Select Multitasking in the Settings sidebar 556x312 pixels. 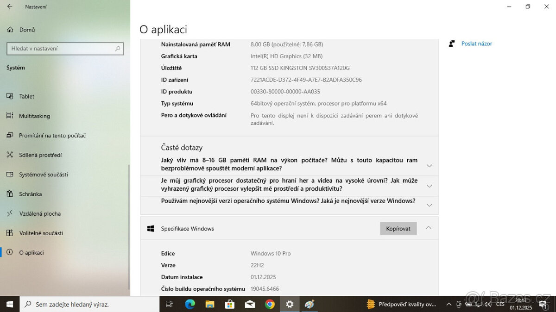[x=36, y=116]
